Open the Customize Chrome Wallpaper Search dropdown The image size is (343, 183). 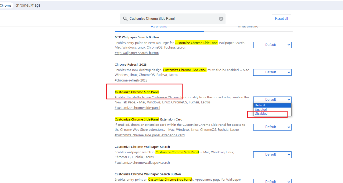pos(272,154)
